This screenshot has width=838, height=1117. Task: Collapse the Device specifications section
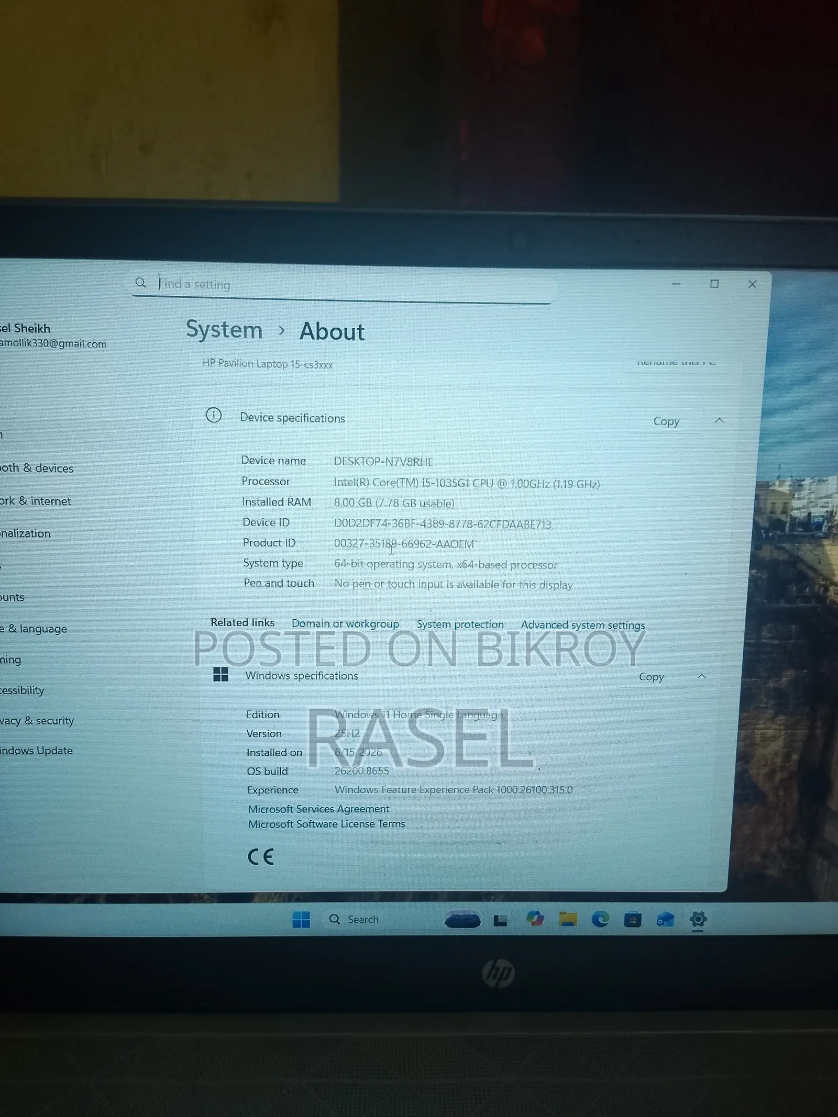point(719,421)
